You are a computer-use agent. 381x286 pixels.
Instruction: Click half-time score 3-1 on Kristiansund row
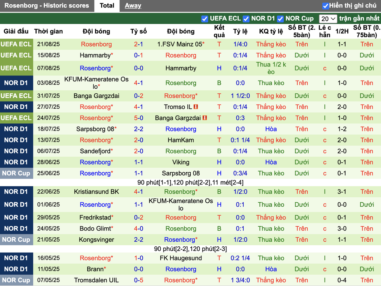(x=342, y=192)
